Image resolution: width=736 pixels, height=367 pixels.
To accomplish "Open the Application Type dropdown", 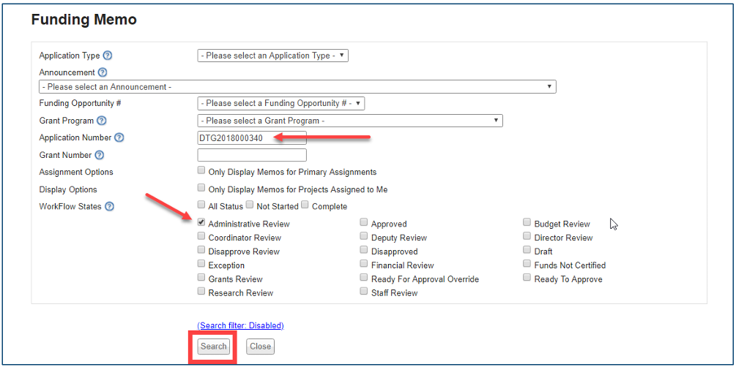I will (x=272, y=56).
